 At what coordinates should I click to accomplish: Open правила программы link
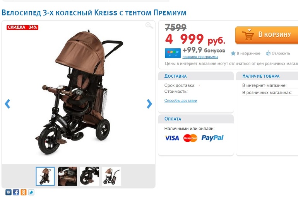200,57
